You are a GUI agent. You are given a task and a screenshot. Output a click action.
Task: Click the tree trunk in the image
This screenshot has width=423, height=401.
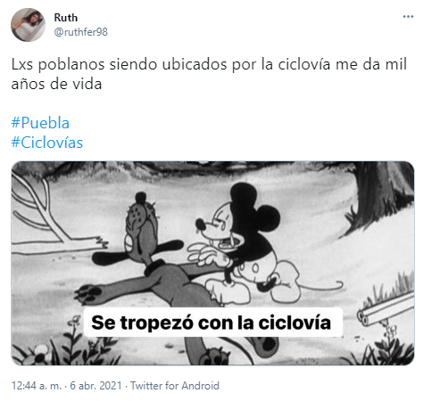tap(379, 198)
